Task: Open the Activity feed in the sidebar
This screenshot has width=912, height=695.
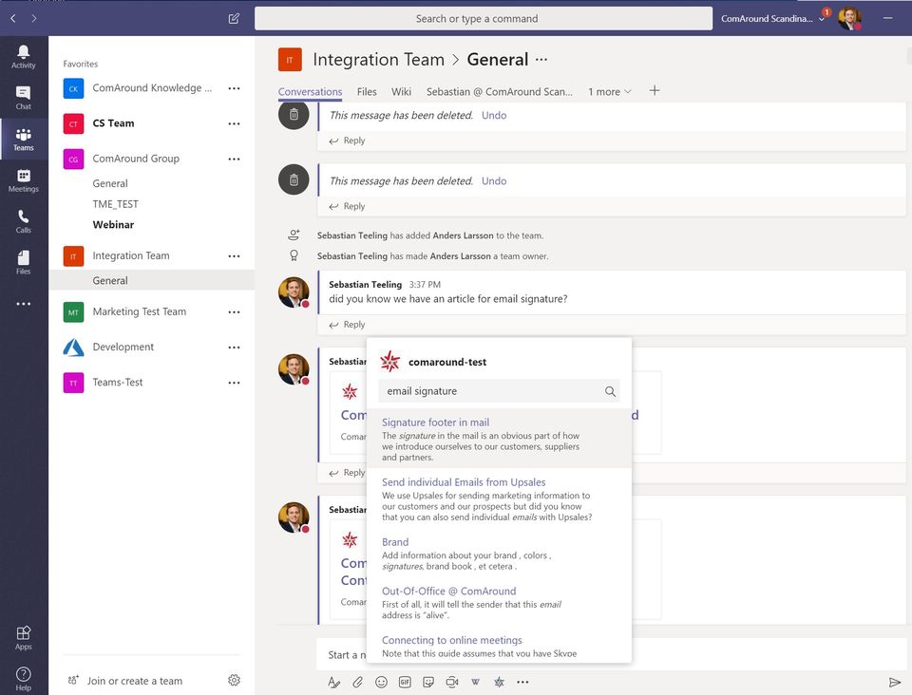Action: coord(23,57)
